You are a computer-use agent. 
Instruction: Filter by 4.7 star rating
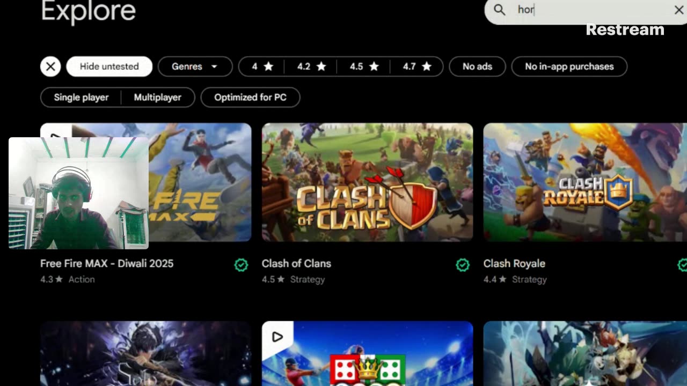[417, 66]
